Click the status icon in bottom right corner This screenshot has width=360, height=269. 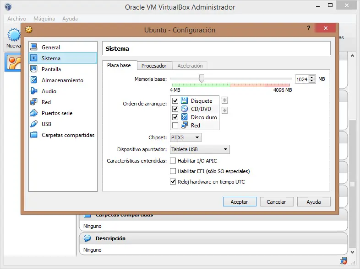pyautogui.click(x=344, y=261)
